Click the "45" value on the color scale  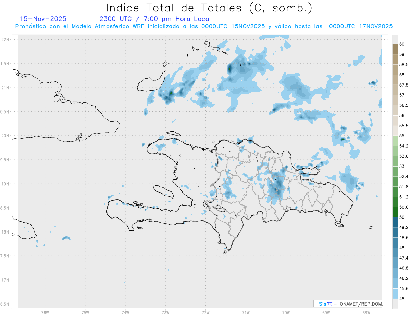point(402,299)
